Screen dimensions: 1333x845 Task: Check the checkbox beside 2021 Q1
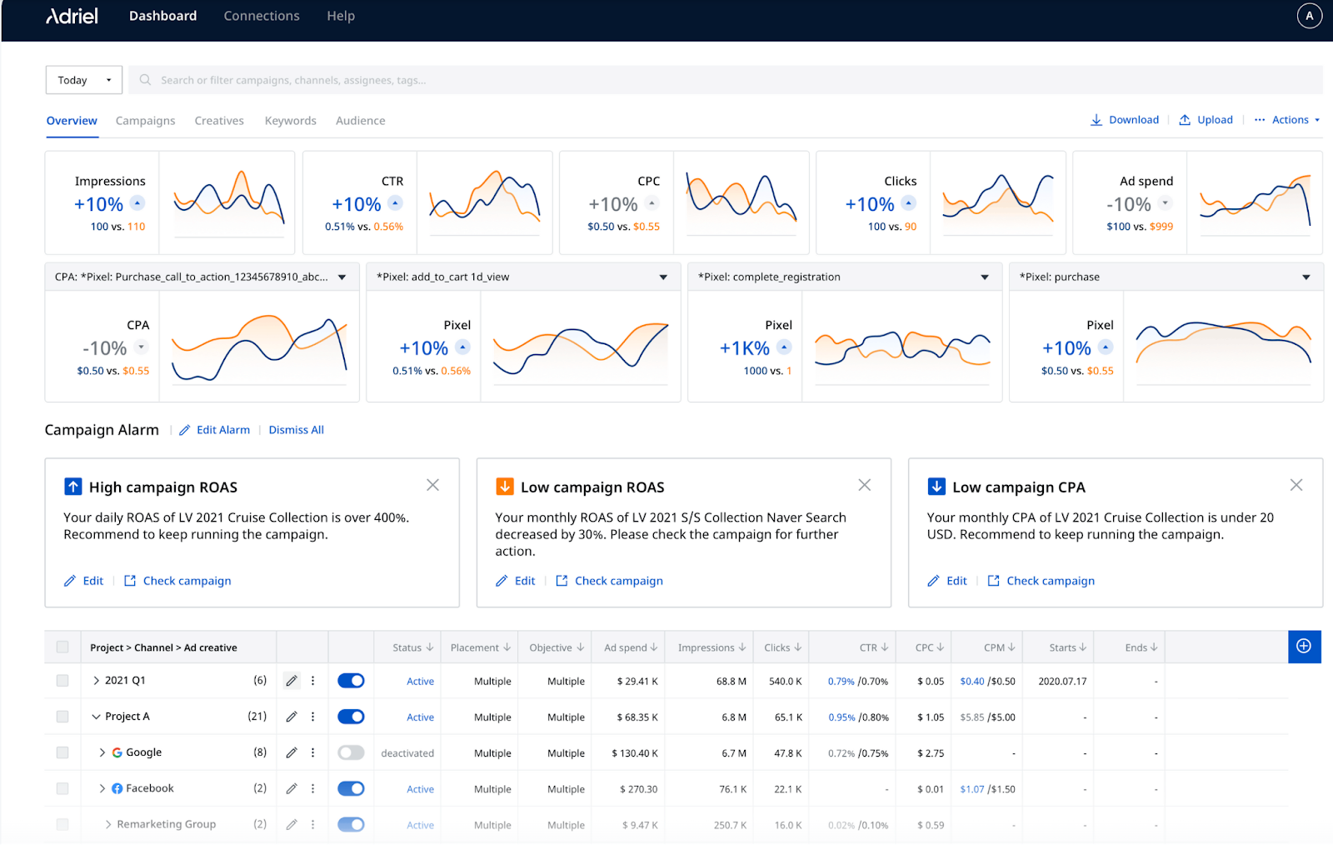(x=62, y=680)
